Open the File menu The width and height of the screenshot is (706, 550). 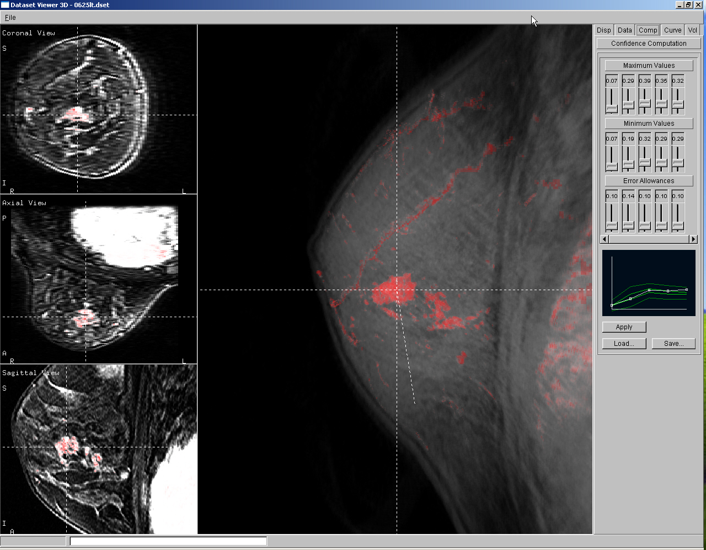tap(10, 18)
